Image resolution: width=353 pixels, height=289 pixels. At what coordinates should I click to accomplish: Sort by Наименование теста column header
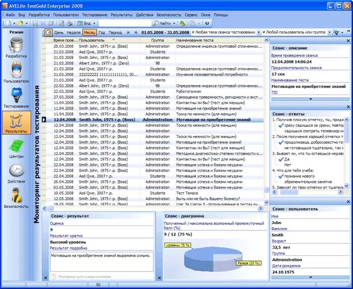pos(219,40)
